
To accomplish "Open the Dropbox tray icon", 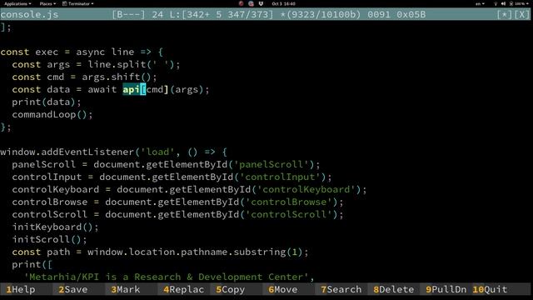I will [261, 3].
